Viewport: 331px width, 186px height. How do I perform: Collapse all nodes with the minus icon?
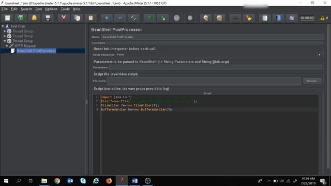(120, 18)
